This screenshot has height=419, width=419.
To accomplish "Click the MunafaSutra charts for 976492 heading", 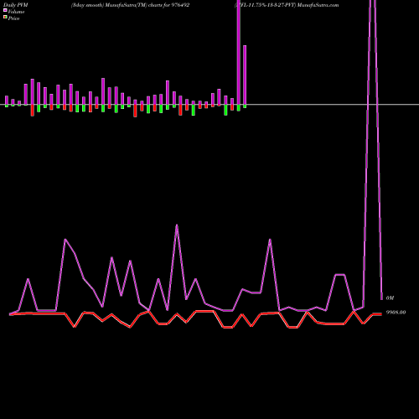I will coord(130,5).
